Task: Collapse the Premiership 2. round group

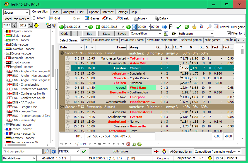Action: [62, 107]
